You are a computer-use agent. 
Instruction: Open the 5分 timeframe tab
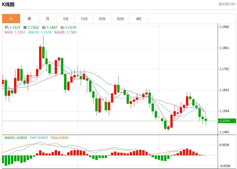click(x=66, y=19)
